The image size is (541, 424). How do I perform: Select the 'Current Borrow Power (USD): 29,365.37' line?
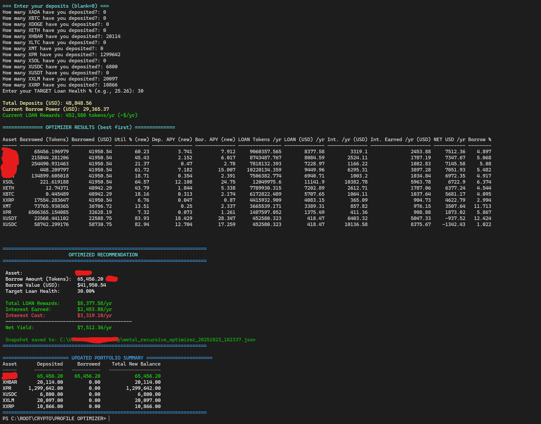click(56, 109)
